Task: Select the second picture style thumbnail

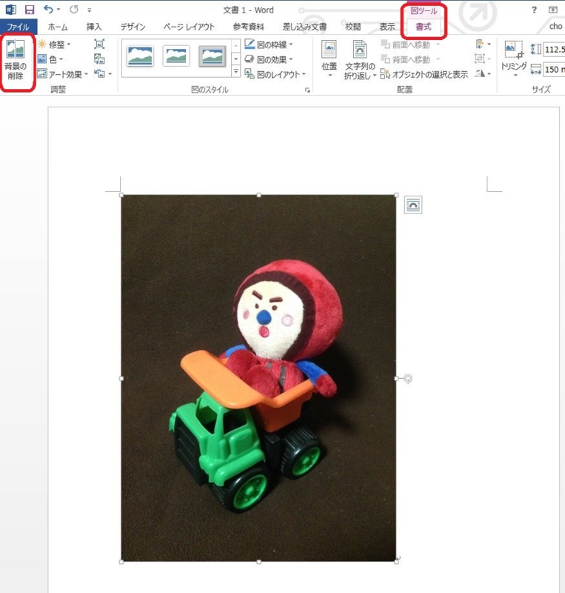Action: pos(176,56)
